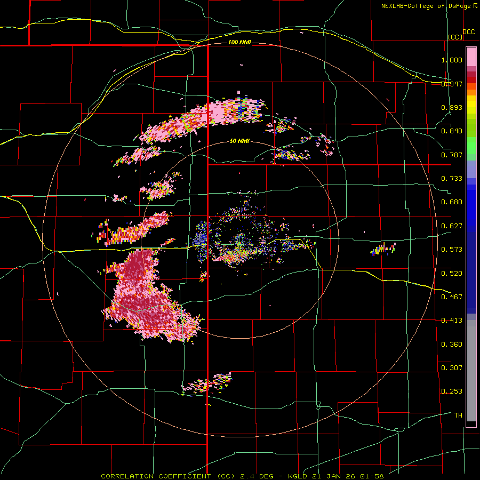
Task: Click the 0.840 color scale value
Action: click(x=452, y=131)
